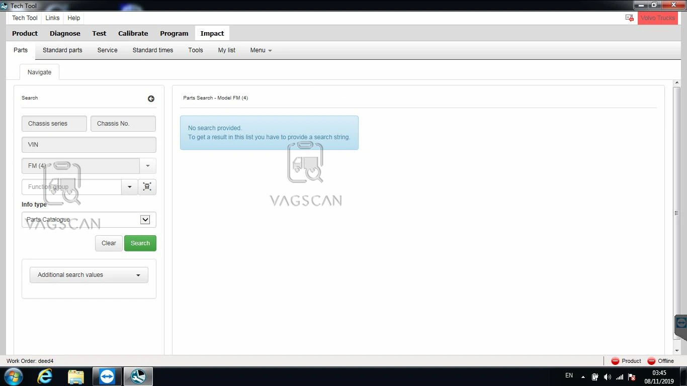Click the green Search button
Image resolution: width=687 pixels, height=386 pixels.
pyautogui.click(x=140, y=243)
